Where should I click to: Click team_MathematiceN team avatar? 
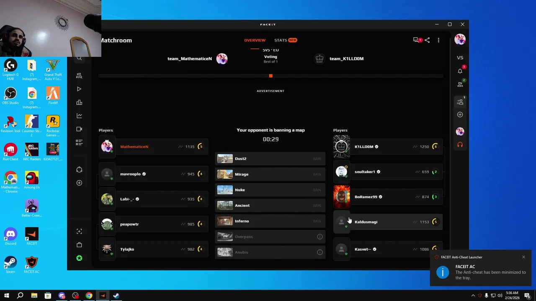tap(222, 59)
